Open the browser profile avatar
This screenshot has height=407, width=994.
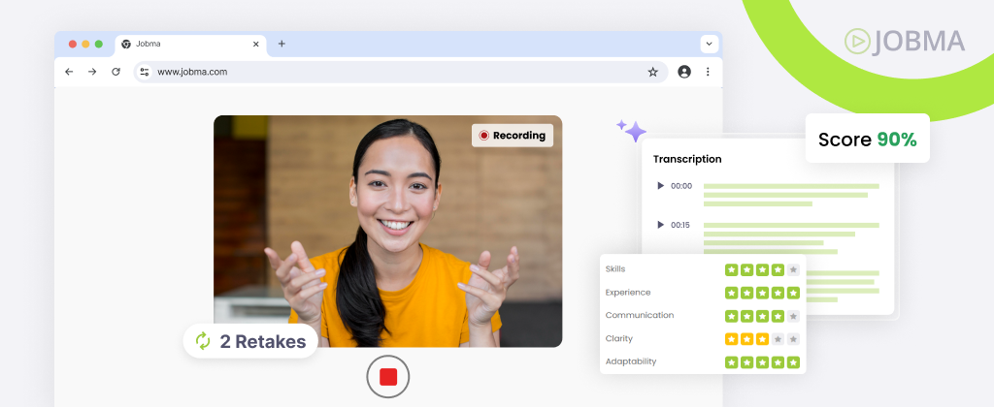point(684,72)
